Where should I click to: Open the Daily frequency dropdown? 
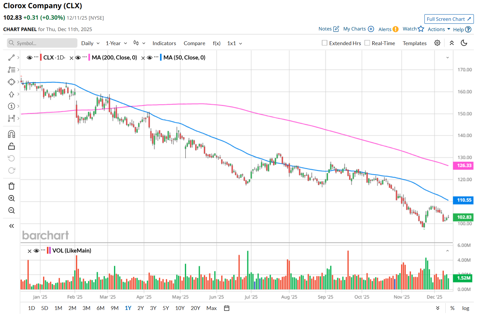[90, 43]
